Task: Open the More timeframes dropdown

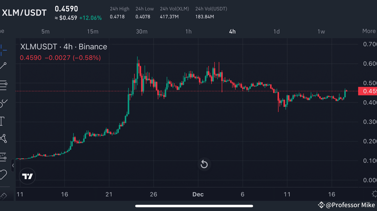Action: click(369, 31)
